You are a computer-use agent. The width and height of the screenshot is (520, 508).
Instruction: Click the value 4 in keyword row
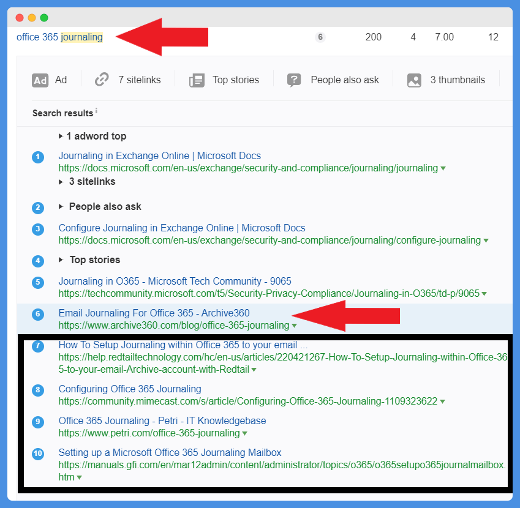tap(413, 37)
